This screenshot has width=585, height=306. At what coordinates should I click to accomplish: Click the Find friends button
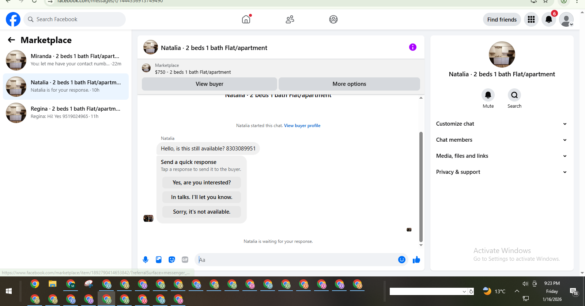[x=502, y=19]
